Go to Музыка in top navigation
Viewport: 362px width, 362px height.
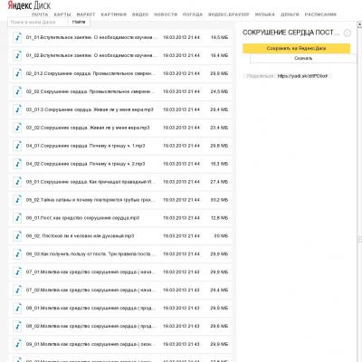(265, 14)
